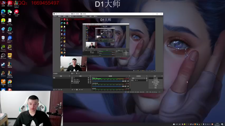Open the scene transition type dropdown
Viewport: 225px width, 126px height.
[138, 78]
